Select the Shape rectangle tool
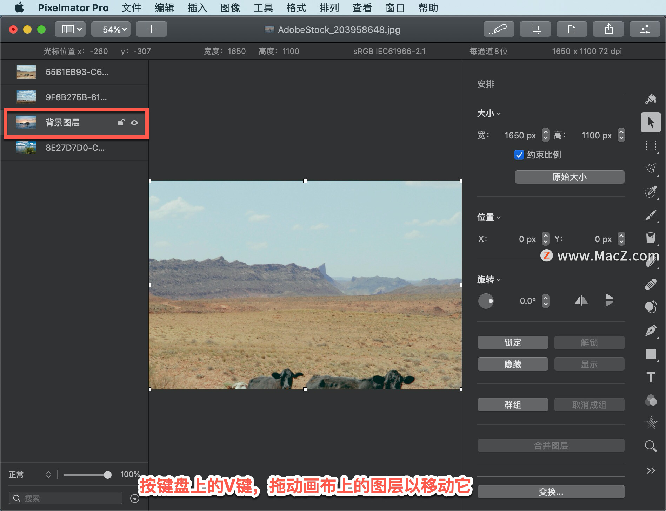666x511 pixels. coord(651,354)
